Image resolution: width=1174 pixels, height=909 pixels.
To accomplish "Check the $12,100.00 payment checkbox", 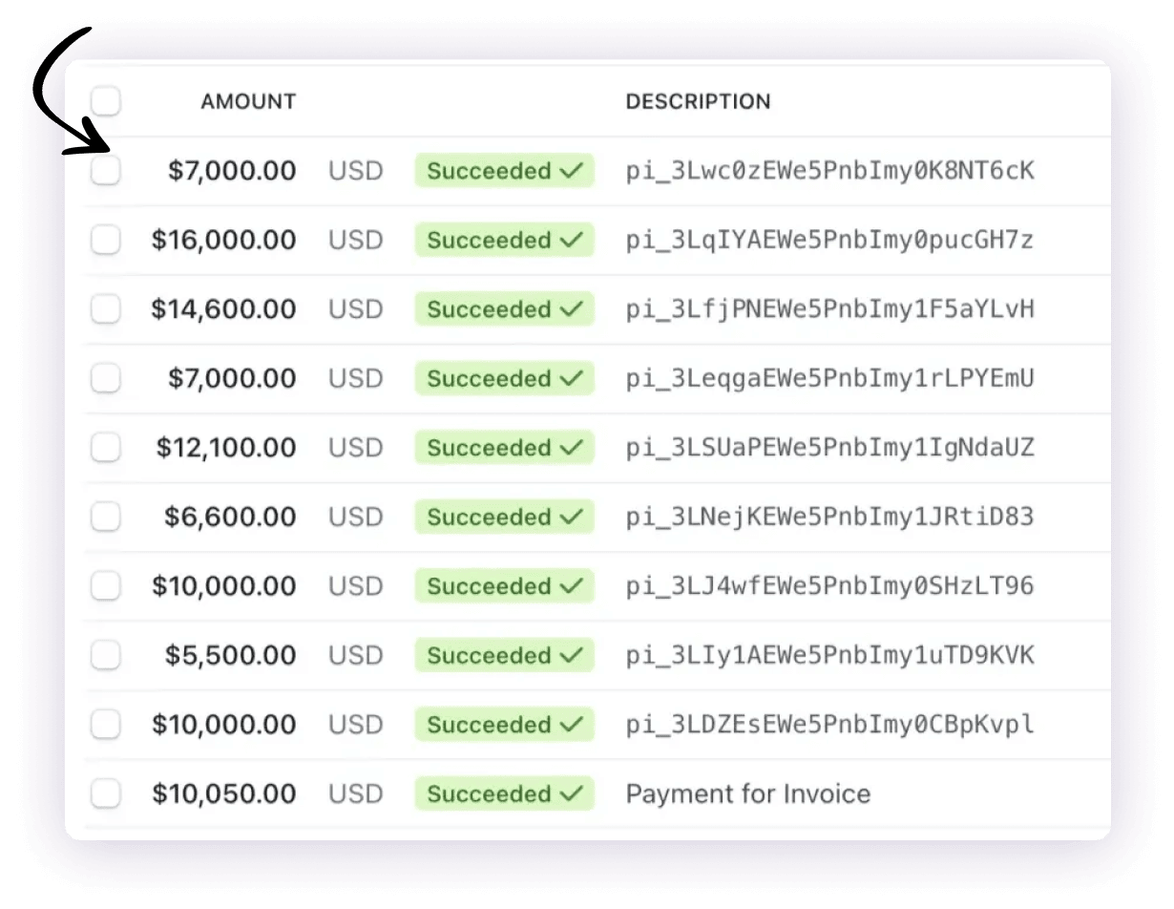I will click(106, 448).
